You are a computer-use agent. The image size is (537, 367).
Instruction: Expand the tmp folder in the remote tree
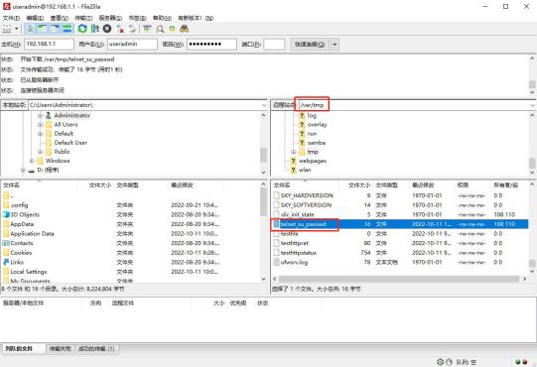point(294,152)
